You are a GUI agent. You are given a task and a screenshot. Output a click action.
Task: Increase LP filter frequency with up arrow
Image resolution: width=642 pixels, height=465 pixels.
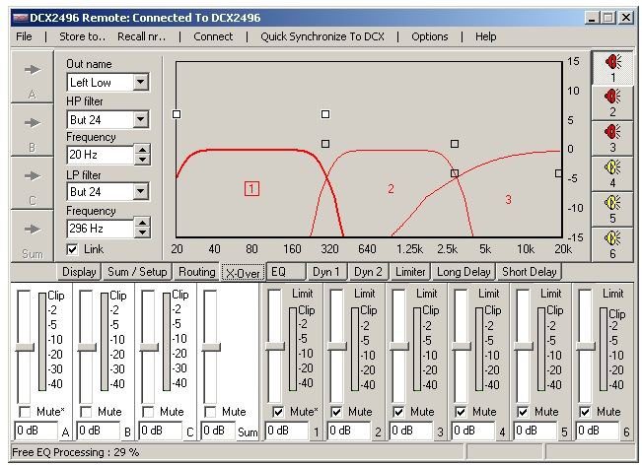(x=142, y=224)
